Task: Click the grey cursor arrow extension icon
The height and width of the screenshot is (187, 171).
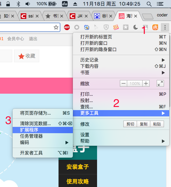Action: coord(96,27)
